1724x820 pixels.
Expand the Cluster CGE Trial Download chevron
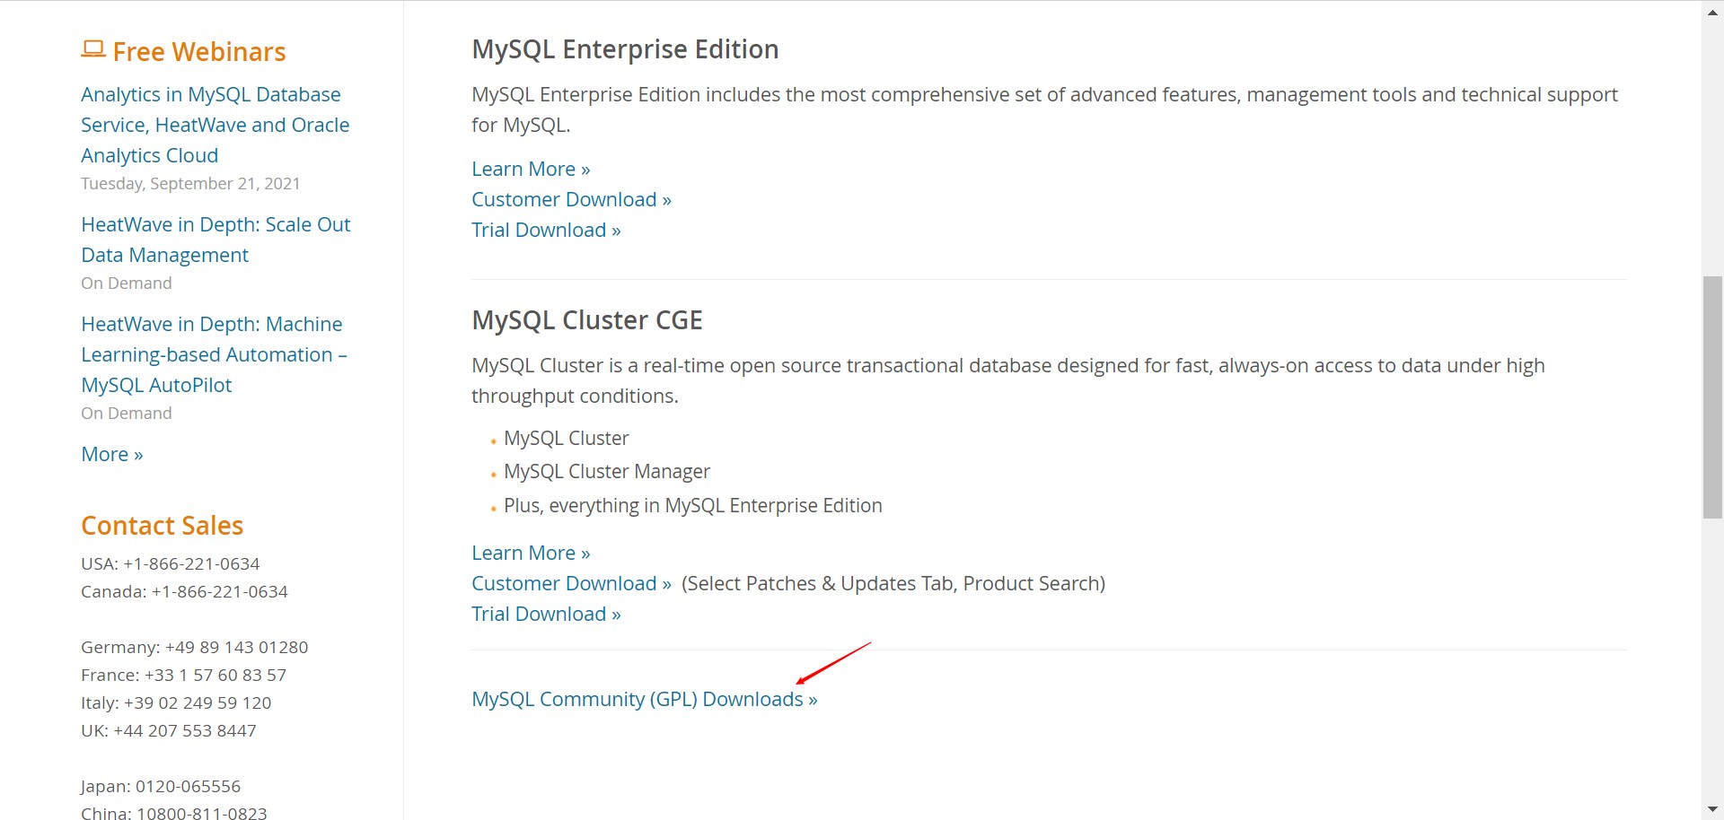pyautogui.click(x=615, y=614)
